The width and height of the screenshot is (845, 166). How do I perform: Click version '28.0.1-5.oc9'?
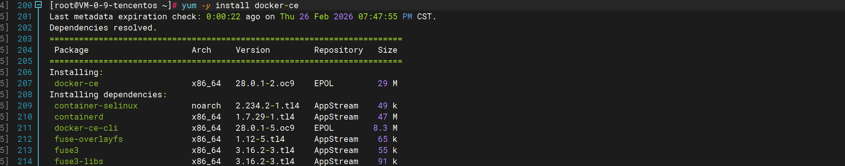click(x=265, y=128)
